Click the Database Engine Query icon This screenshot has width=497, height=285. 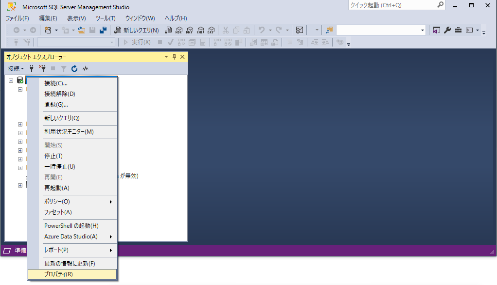point(169,31)
